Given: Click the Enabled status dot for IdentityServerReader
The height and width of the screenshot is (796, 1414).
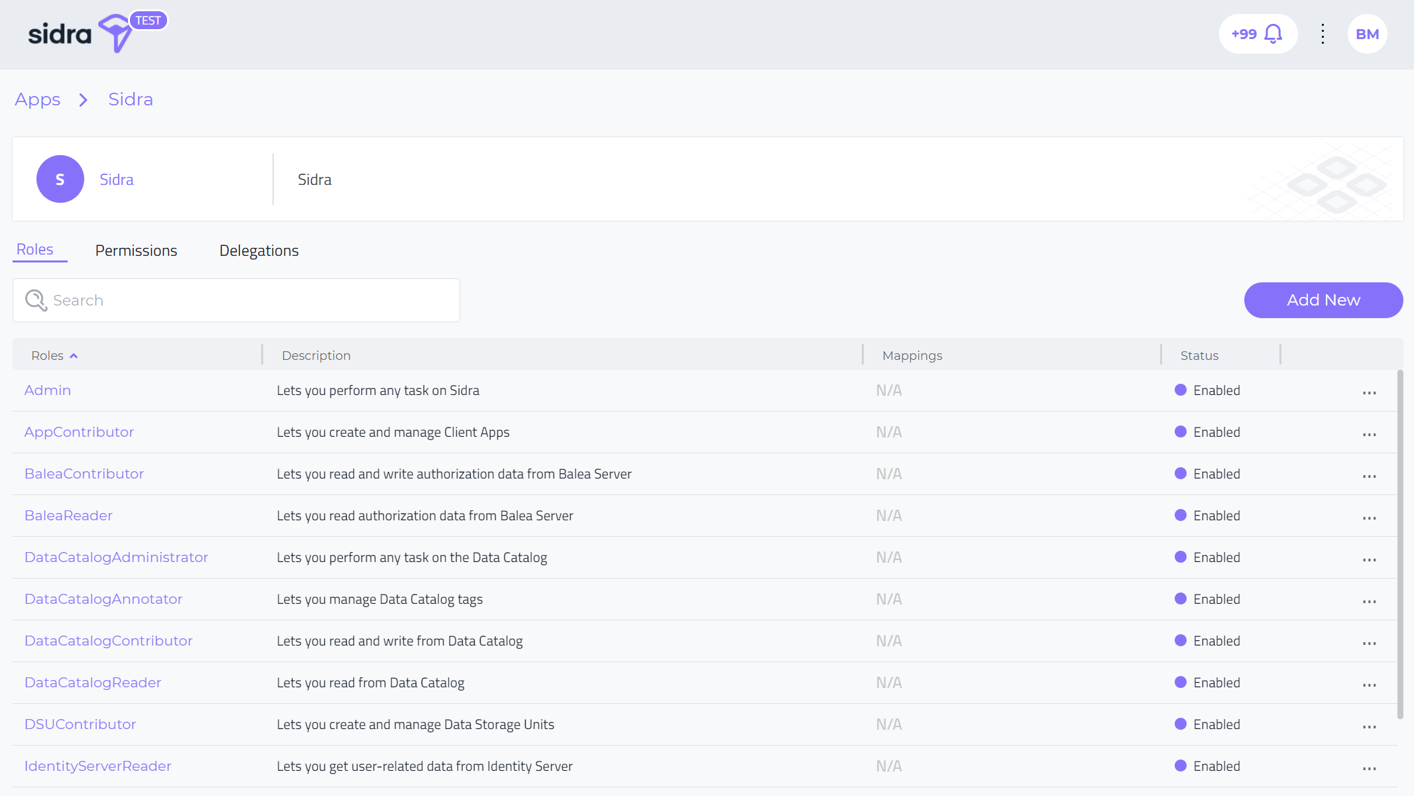Looking at the screenshot, I should click(1181, 766).
